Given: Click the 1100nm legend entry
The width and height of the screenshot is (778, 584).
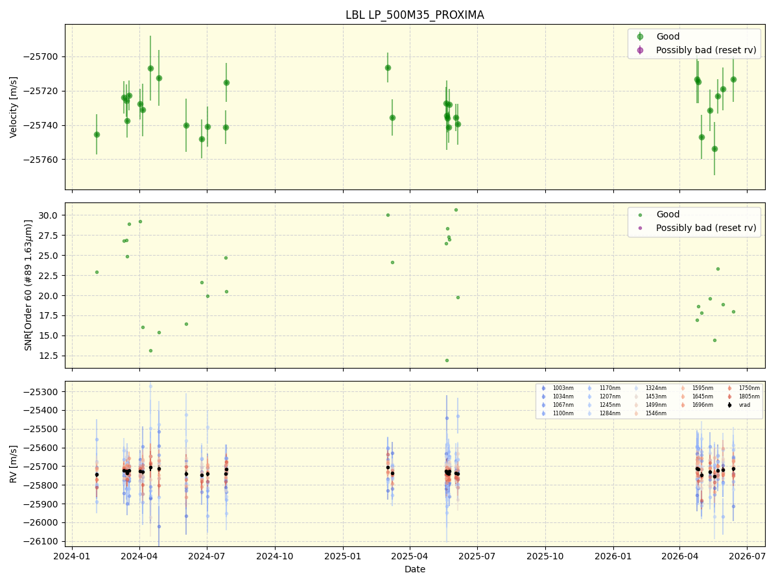Looking at the screenshot, I should click(x=557, y=413).
